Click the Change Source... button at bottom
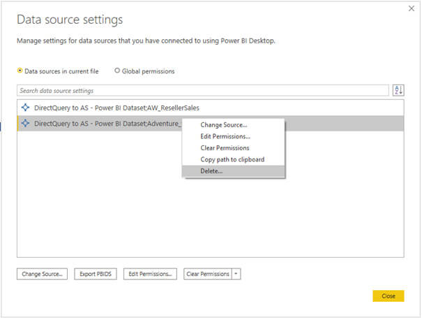Viewport: 422px width, 318px height. pyautogui.click(x=42, y=274)
